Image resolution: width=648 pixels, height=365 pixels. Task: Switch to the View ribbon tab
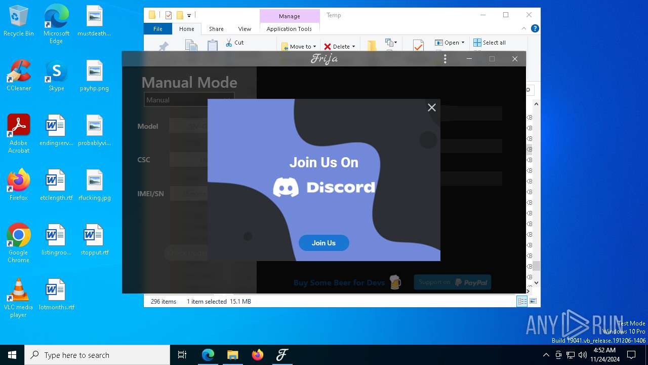245,29
